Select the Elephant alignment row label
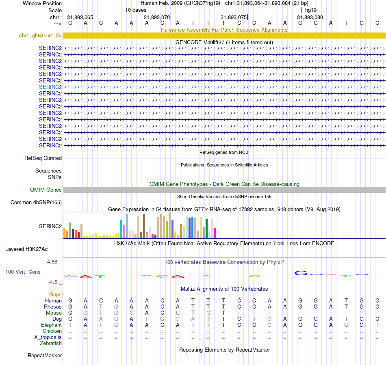 pyautogui.click(x=51, y=325)
